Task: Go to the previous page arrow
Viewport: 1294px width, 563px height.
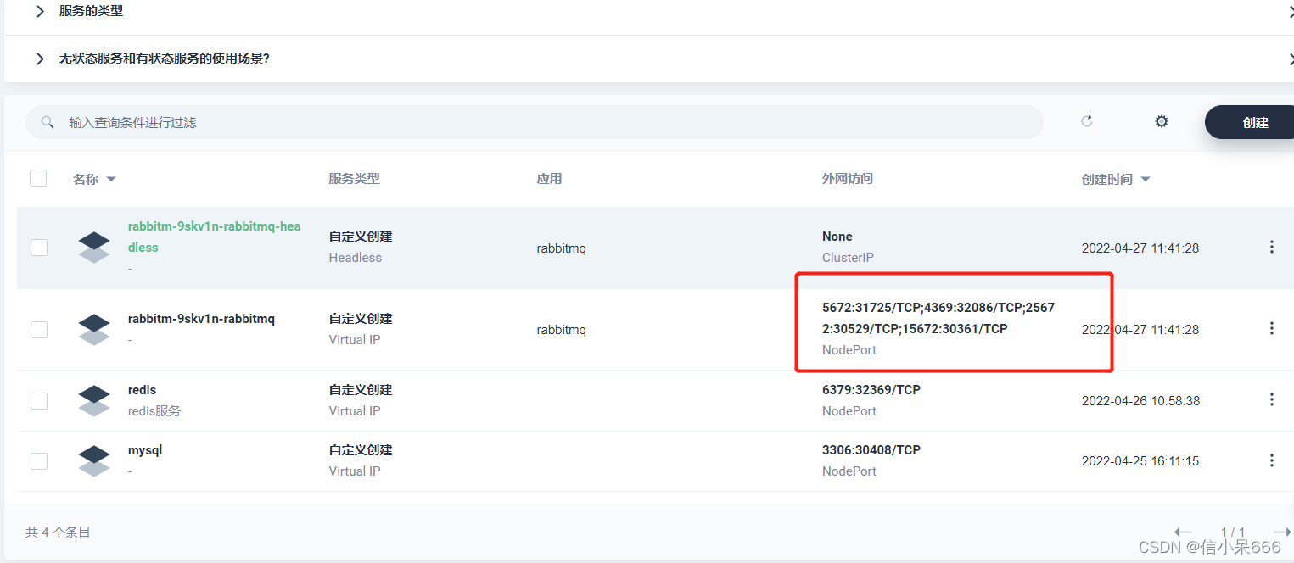Action: click(1183, 532)
